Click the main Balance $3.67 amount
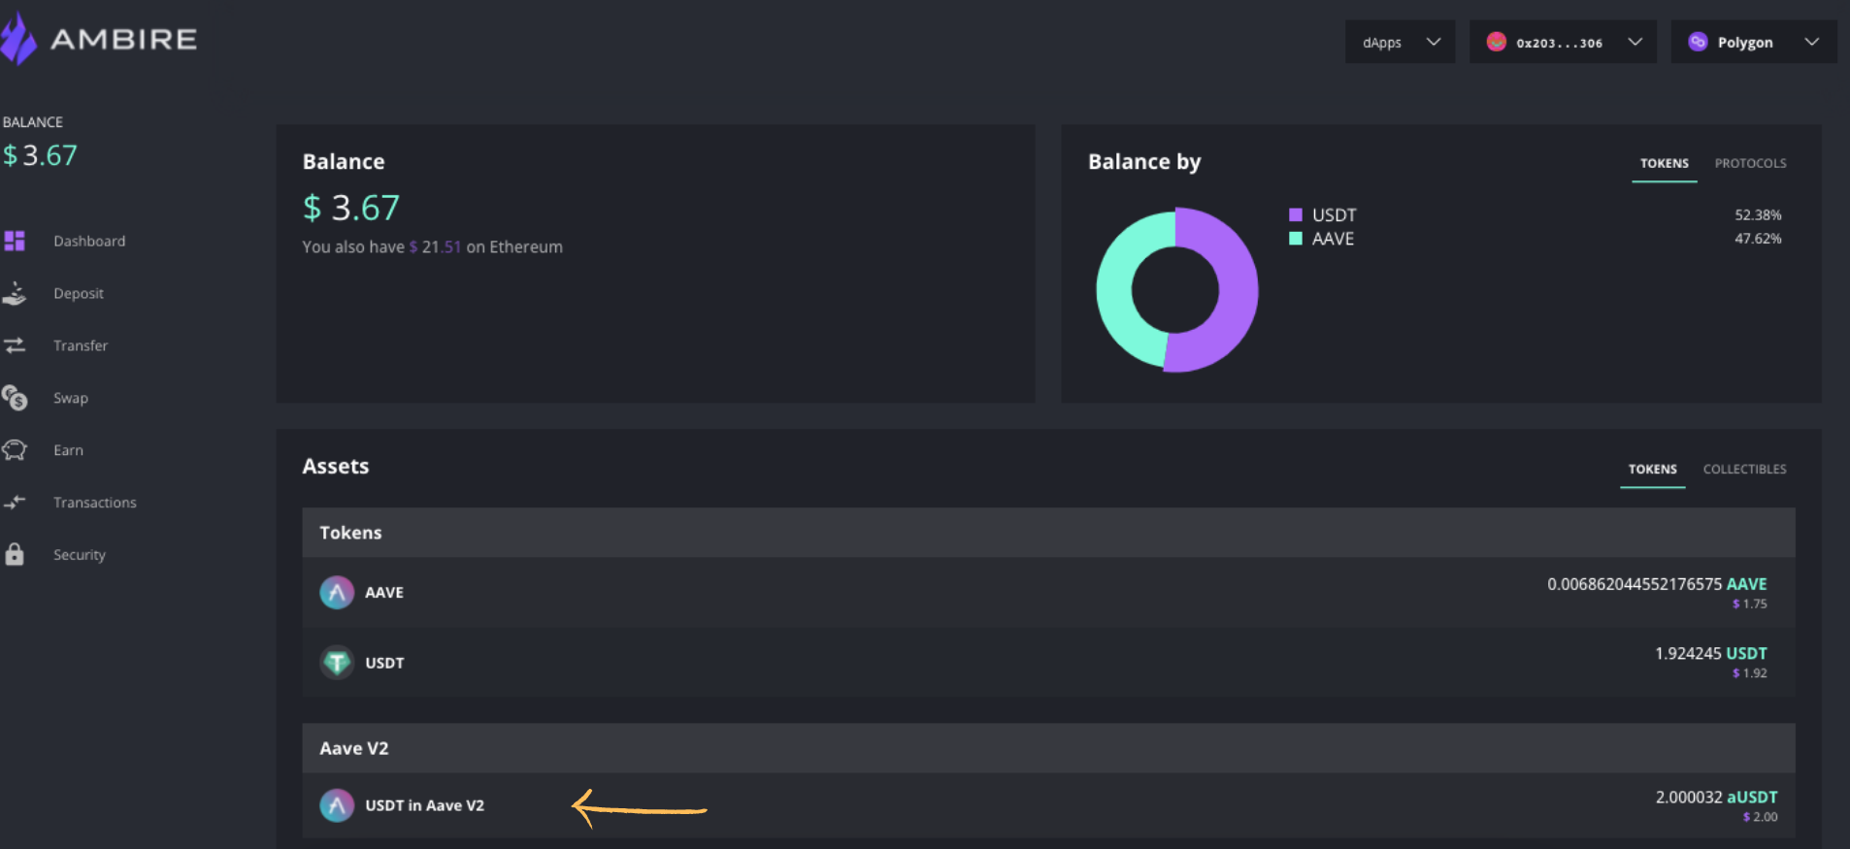The height and width of the screenshot is (849, 1850). (350, 208)
